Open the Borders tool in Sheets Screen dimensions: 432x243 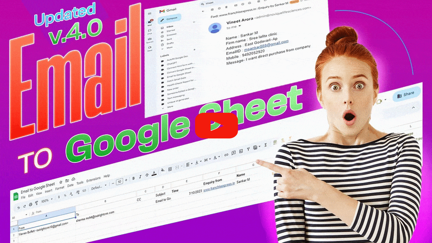point(170,169)
